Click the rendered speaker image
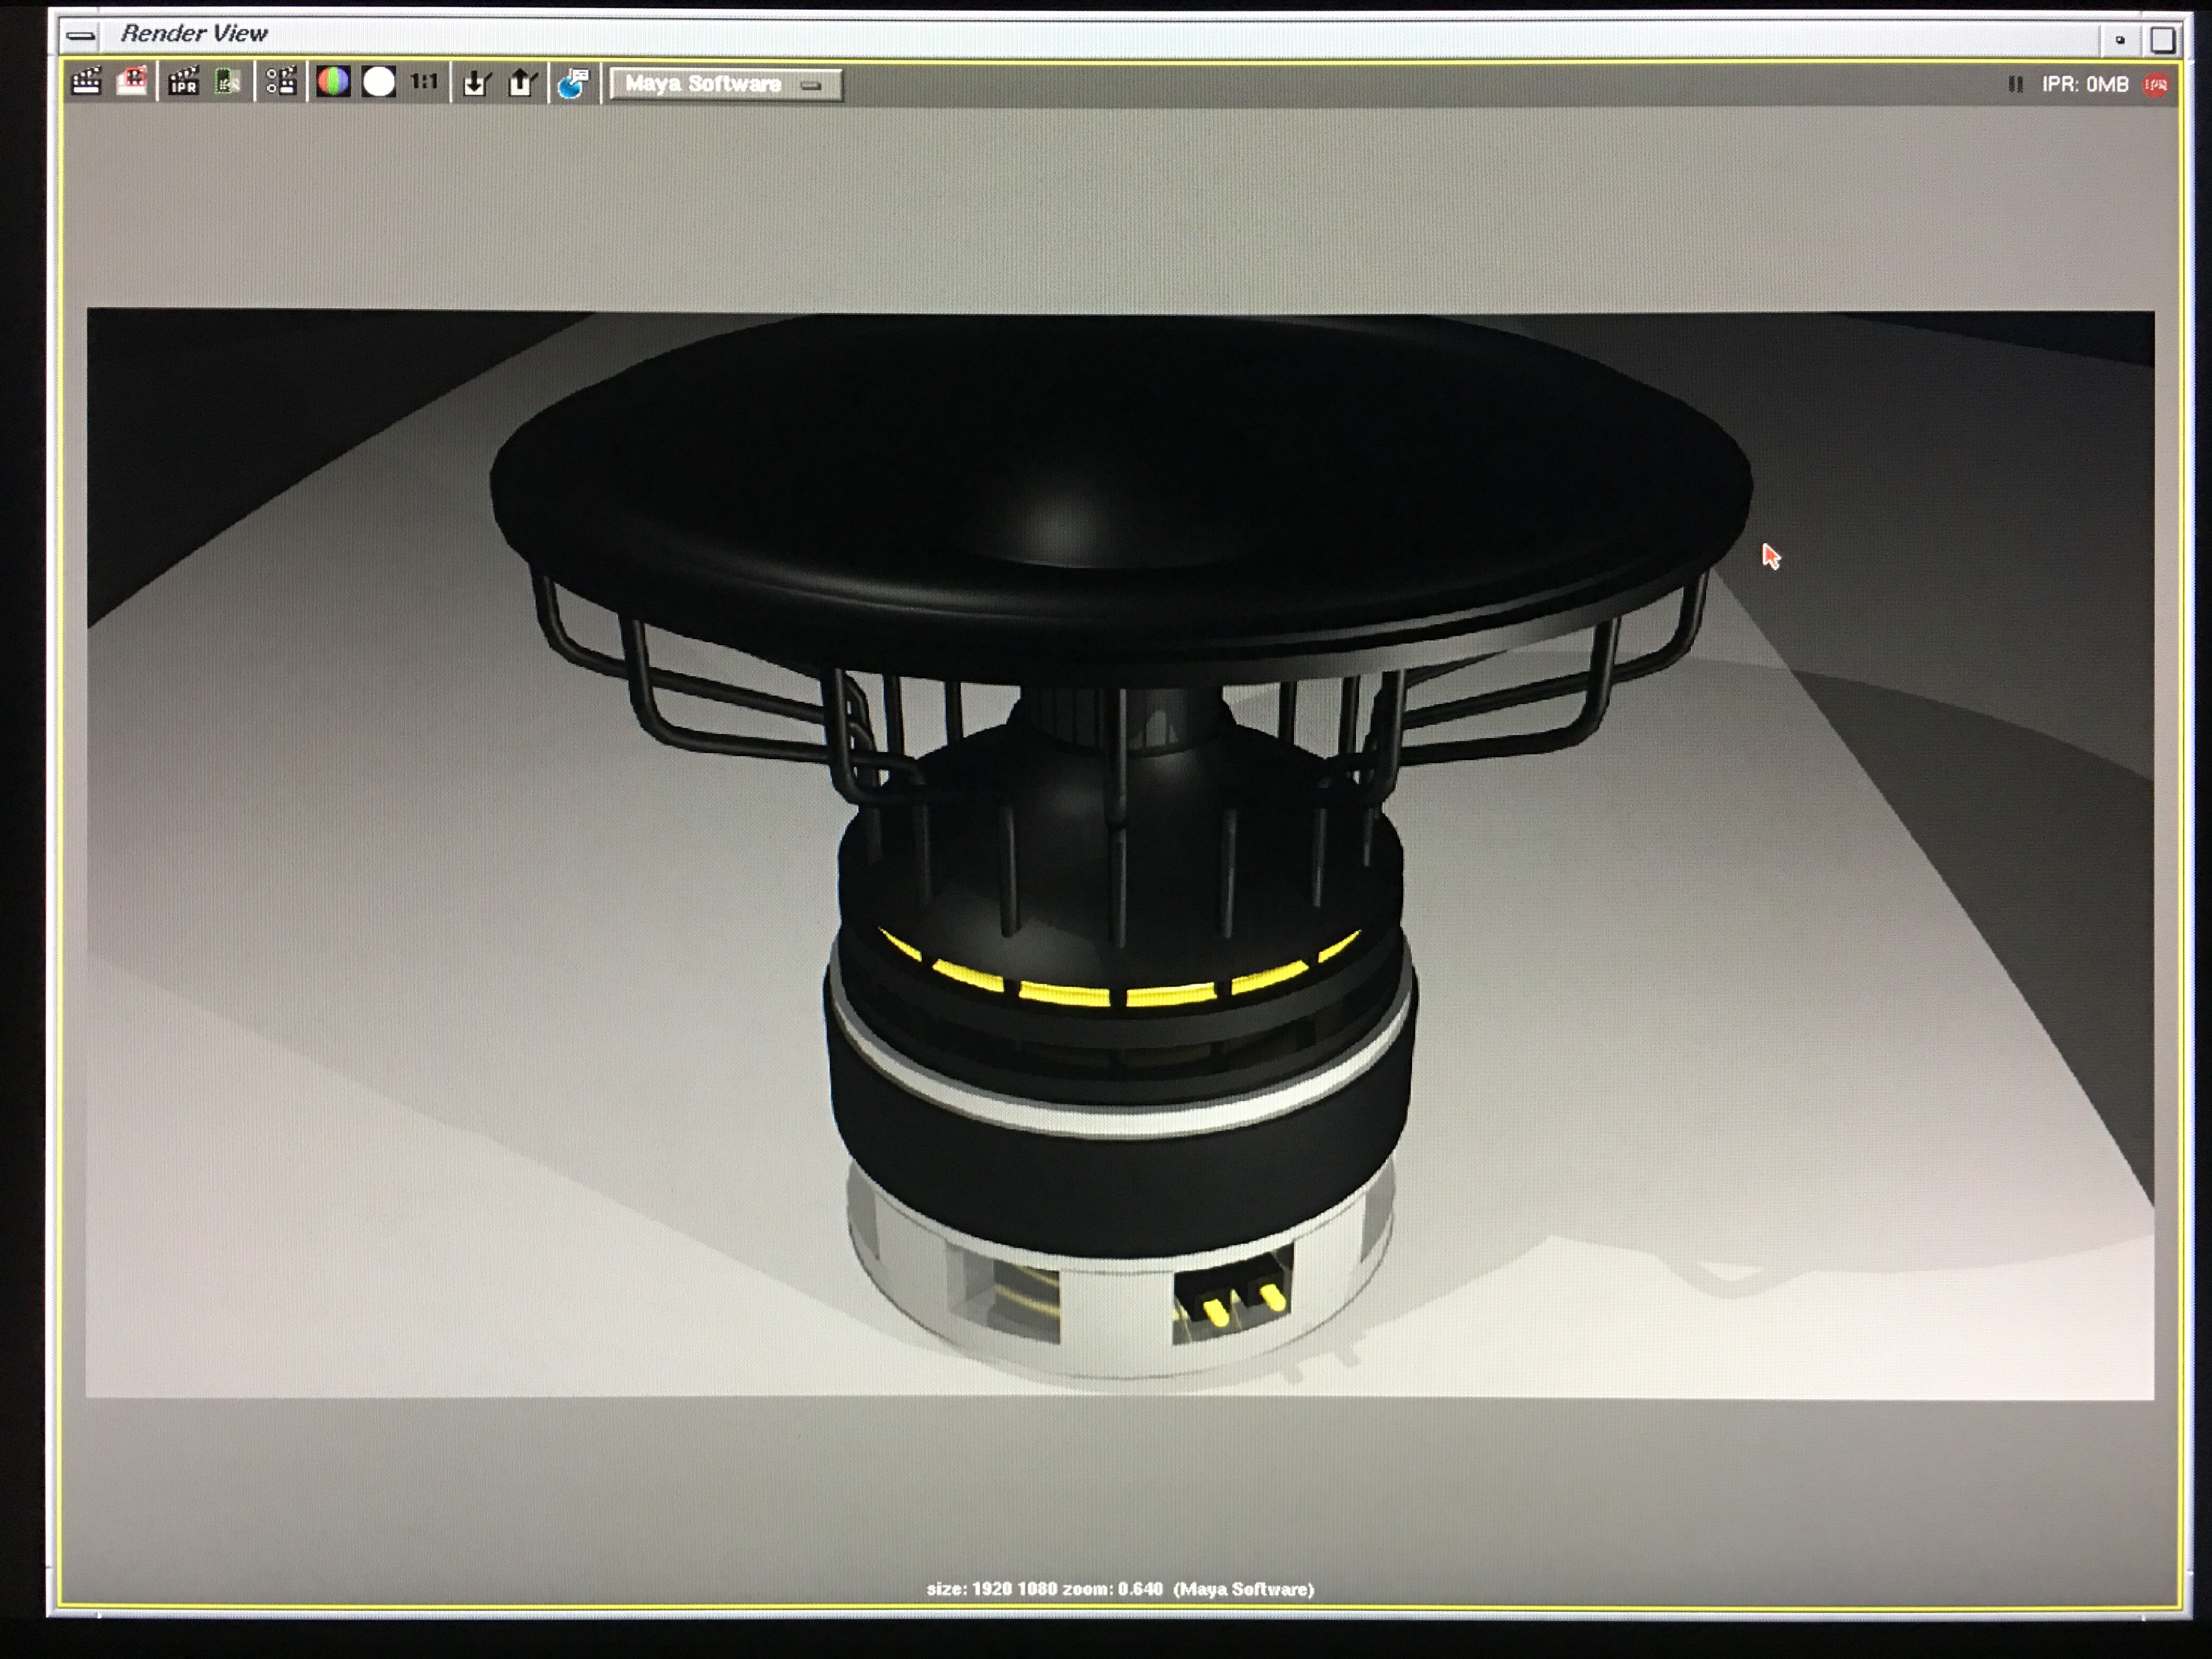Image resolution: width=2212 pixels, height=1659 pixels. (x=1120, y=854)
